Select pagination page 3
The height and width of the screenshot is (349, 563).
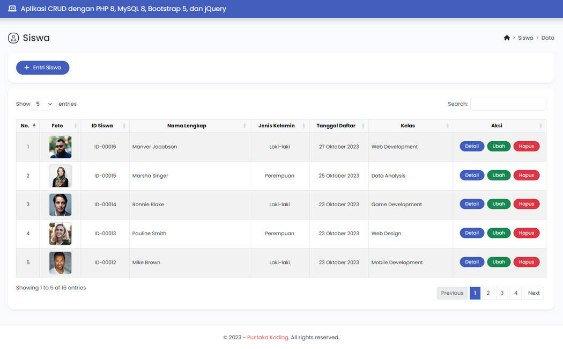(501, 293)
